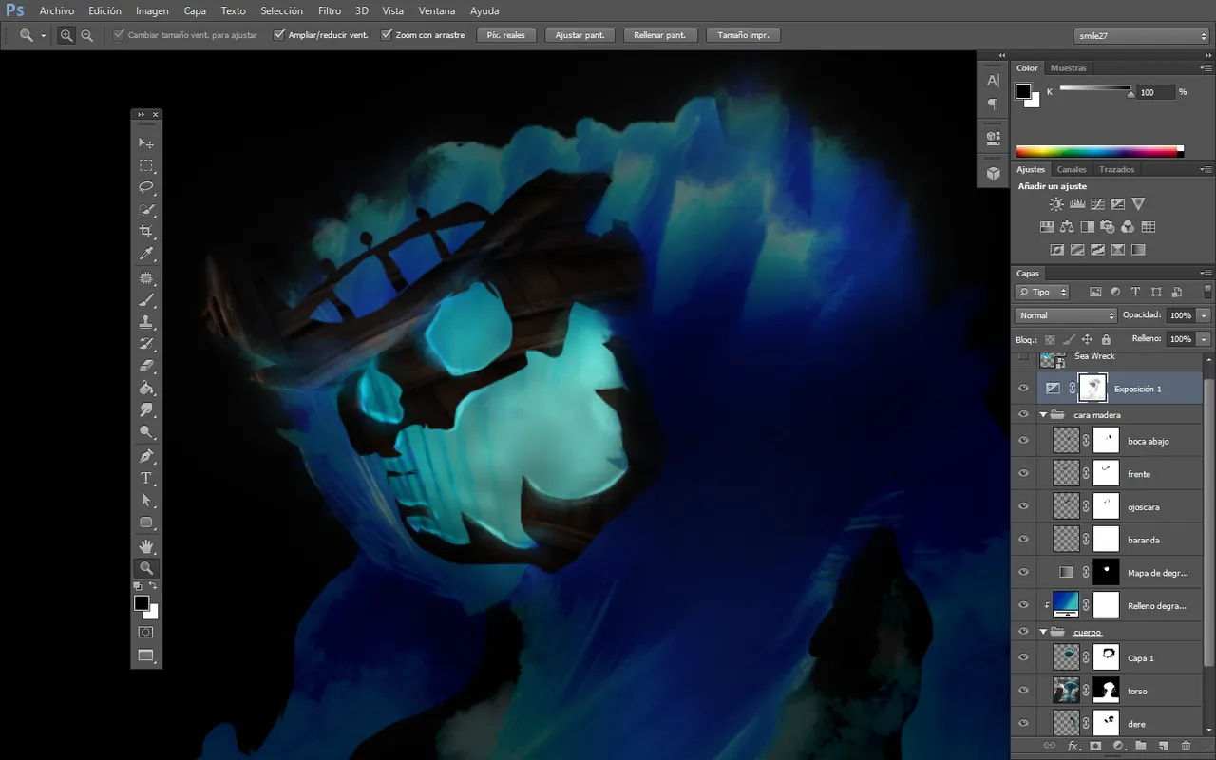Collapse the cuerpo group
The height and width of the screenshot is (760, 1216).
click(x=1043, y=632)
